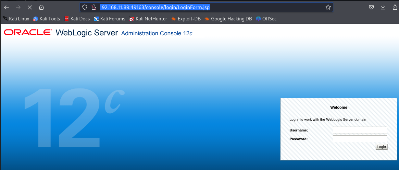Click the 'Password:' label

click(298, 139)
